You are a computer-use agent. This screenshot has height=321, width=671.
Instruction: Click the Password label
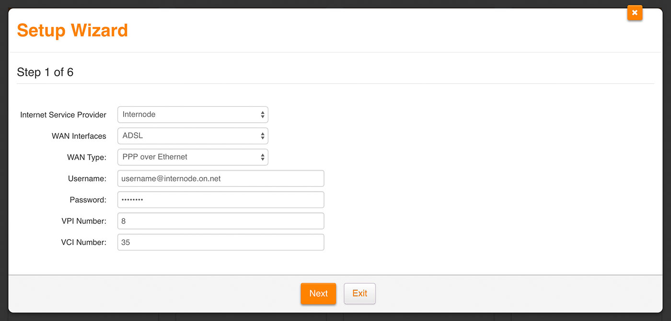pos(88,200)
